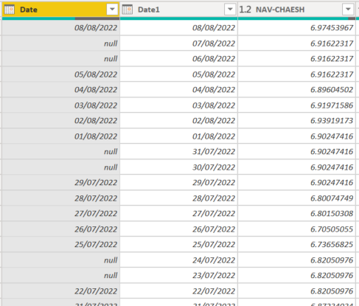Screen dimensions: 359x306
Task: Select NAV-CHAESH value 6.93919173
Action: pyautogui.click(x=296, y=121)
